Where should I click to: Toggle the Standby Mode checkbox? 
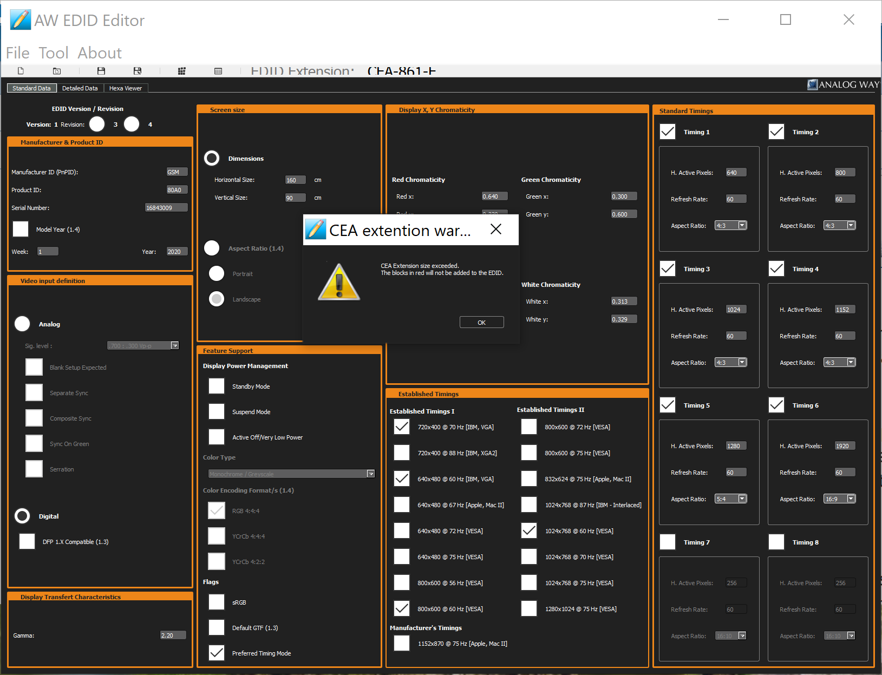pos(217,386)
